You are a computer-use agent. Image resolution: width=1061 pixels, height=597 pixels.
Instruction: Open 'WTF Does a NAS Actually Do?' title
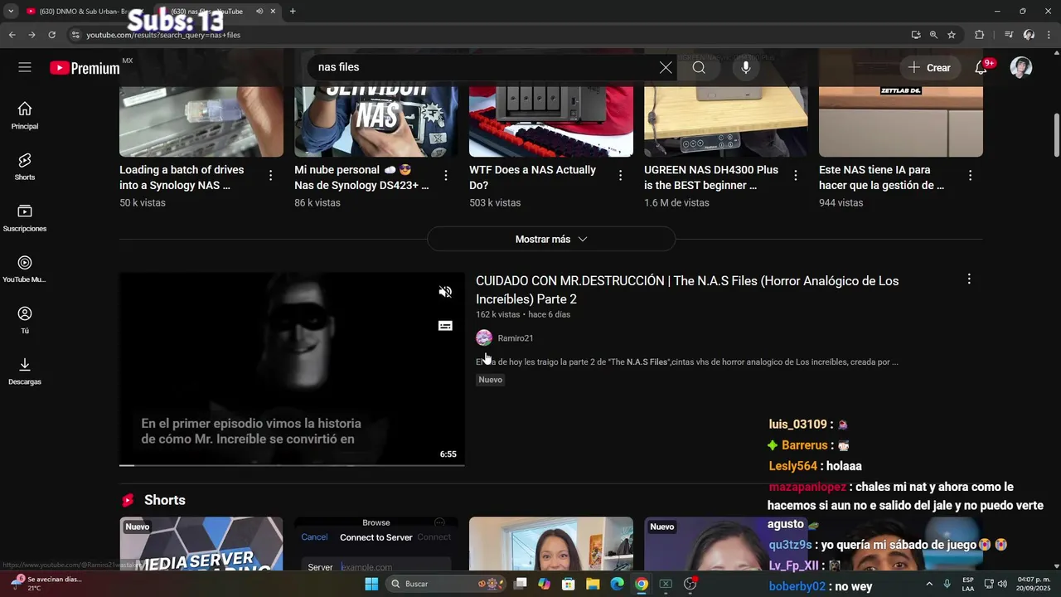coord(532,177)
